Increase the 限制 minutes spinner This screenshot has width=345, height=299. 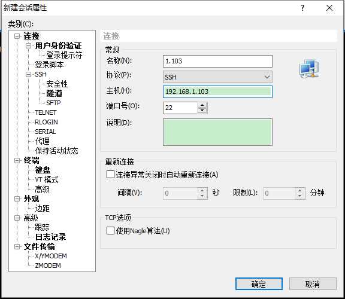299,191
